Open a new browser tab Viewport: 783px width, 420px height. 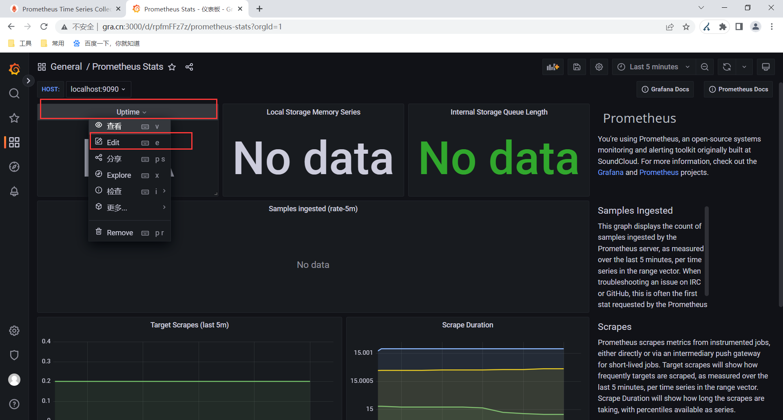tap(259, 9)
